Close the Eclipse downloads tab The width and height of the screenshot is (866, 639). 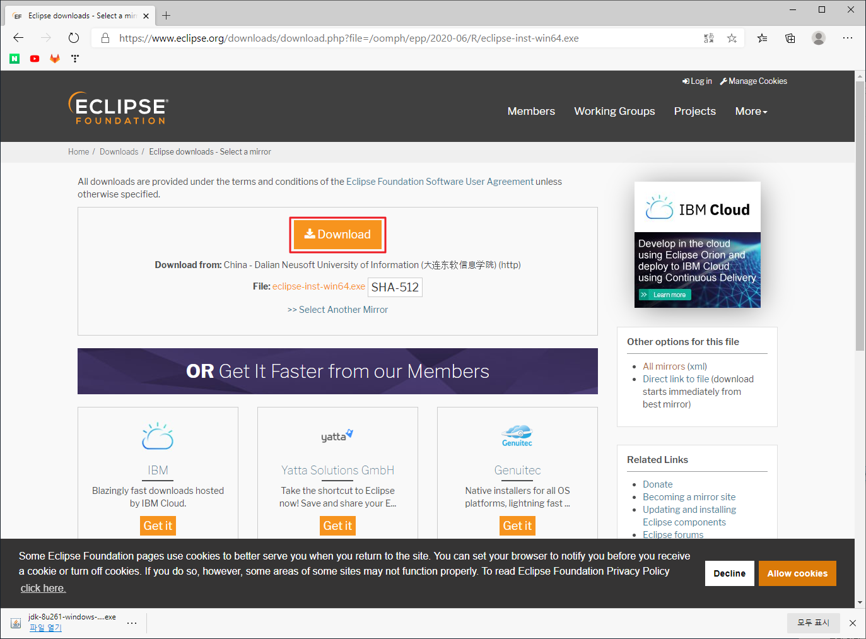click(146, 16)
